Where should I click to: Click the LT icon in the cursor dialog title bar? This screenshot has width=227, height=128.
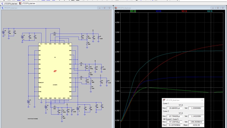point(164,100)
